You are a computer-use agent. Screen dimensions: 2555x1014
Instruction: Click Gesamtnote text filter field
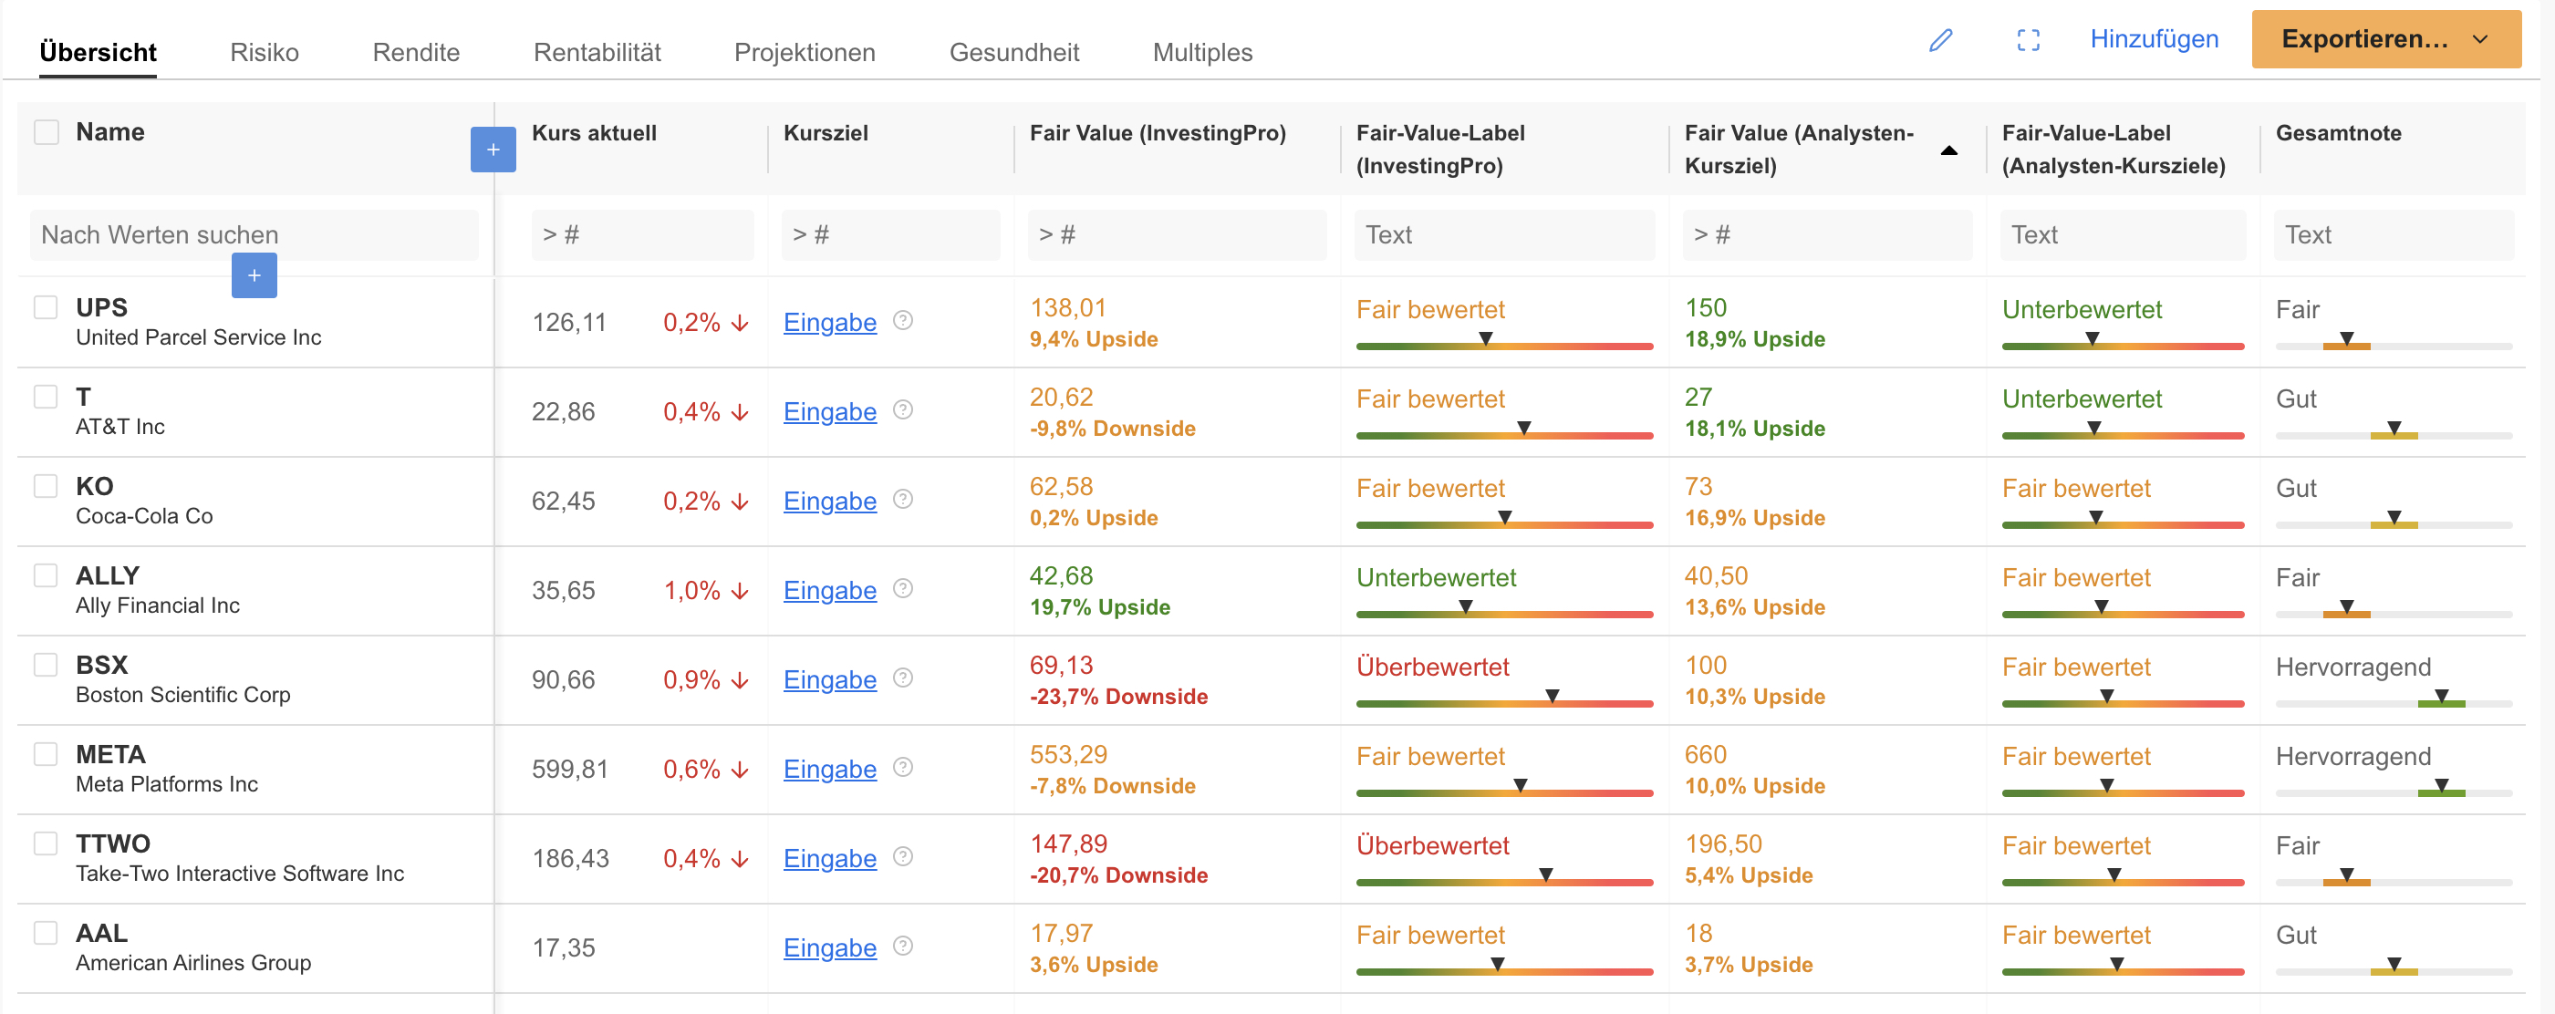click(x=2394, y=235)
